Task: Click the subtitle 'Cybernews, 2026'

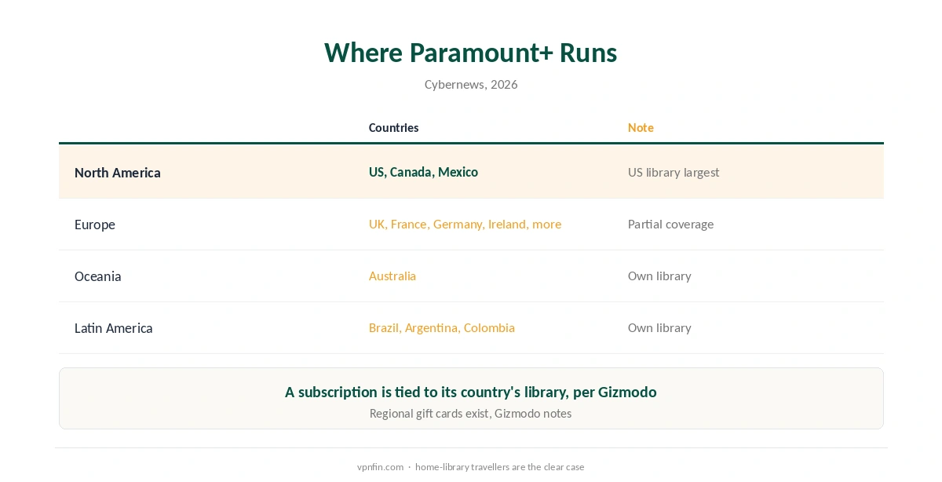Action: (x=471, y=84)
